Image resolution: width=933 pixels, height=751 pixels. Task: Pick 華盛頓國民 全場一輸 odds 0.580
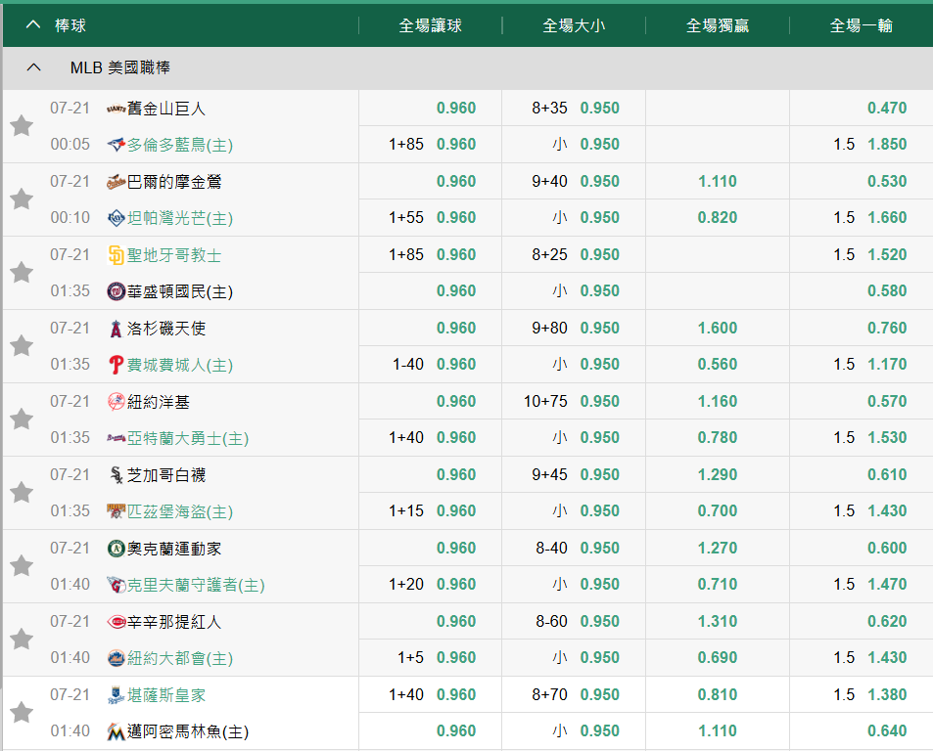coord(887,291)
